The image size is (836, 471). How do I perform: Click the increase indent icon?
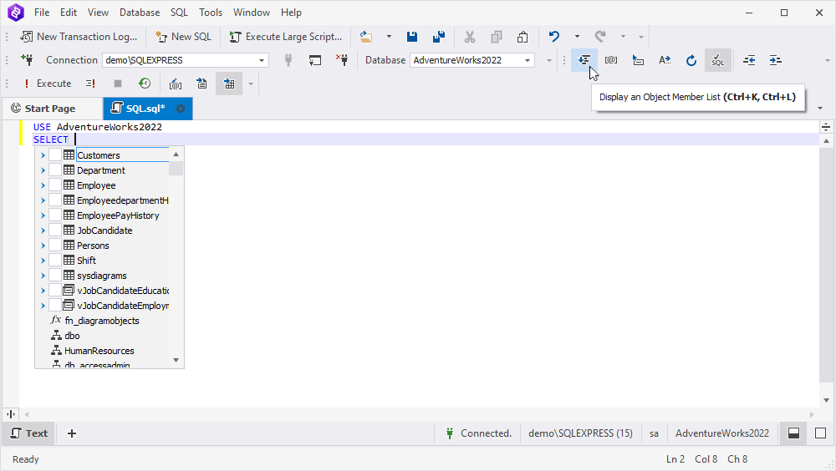point(776,60)
